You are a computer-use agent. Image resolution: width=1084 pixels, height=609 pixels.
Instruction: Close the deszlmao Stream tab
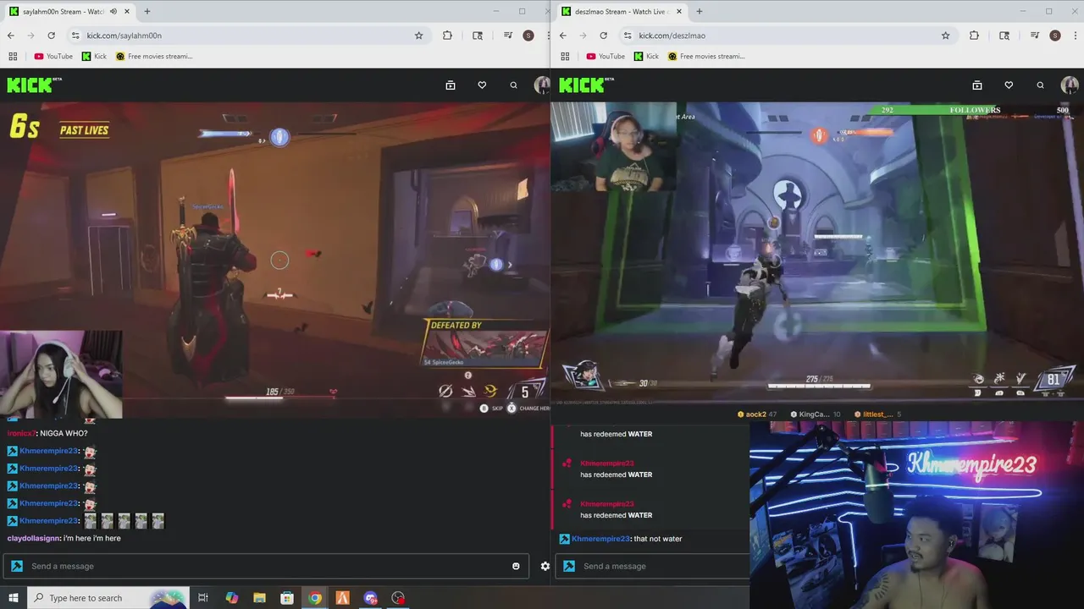point(677,12)
